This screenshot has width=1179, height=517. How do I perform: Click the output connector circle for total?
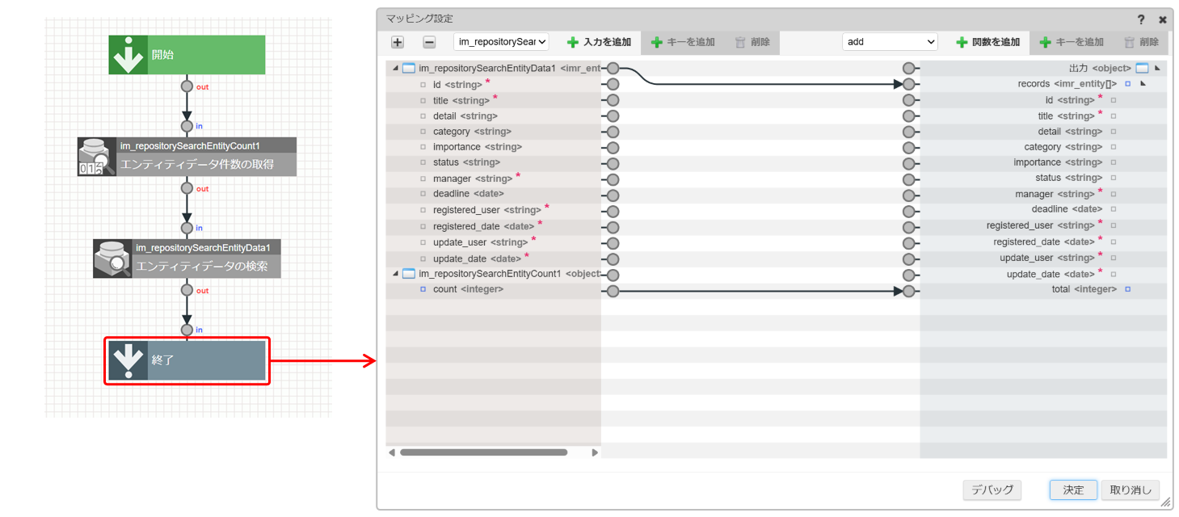[x=909, y=291]
